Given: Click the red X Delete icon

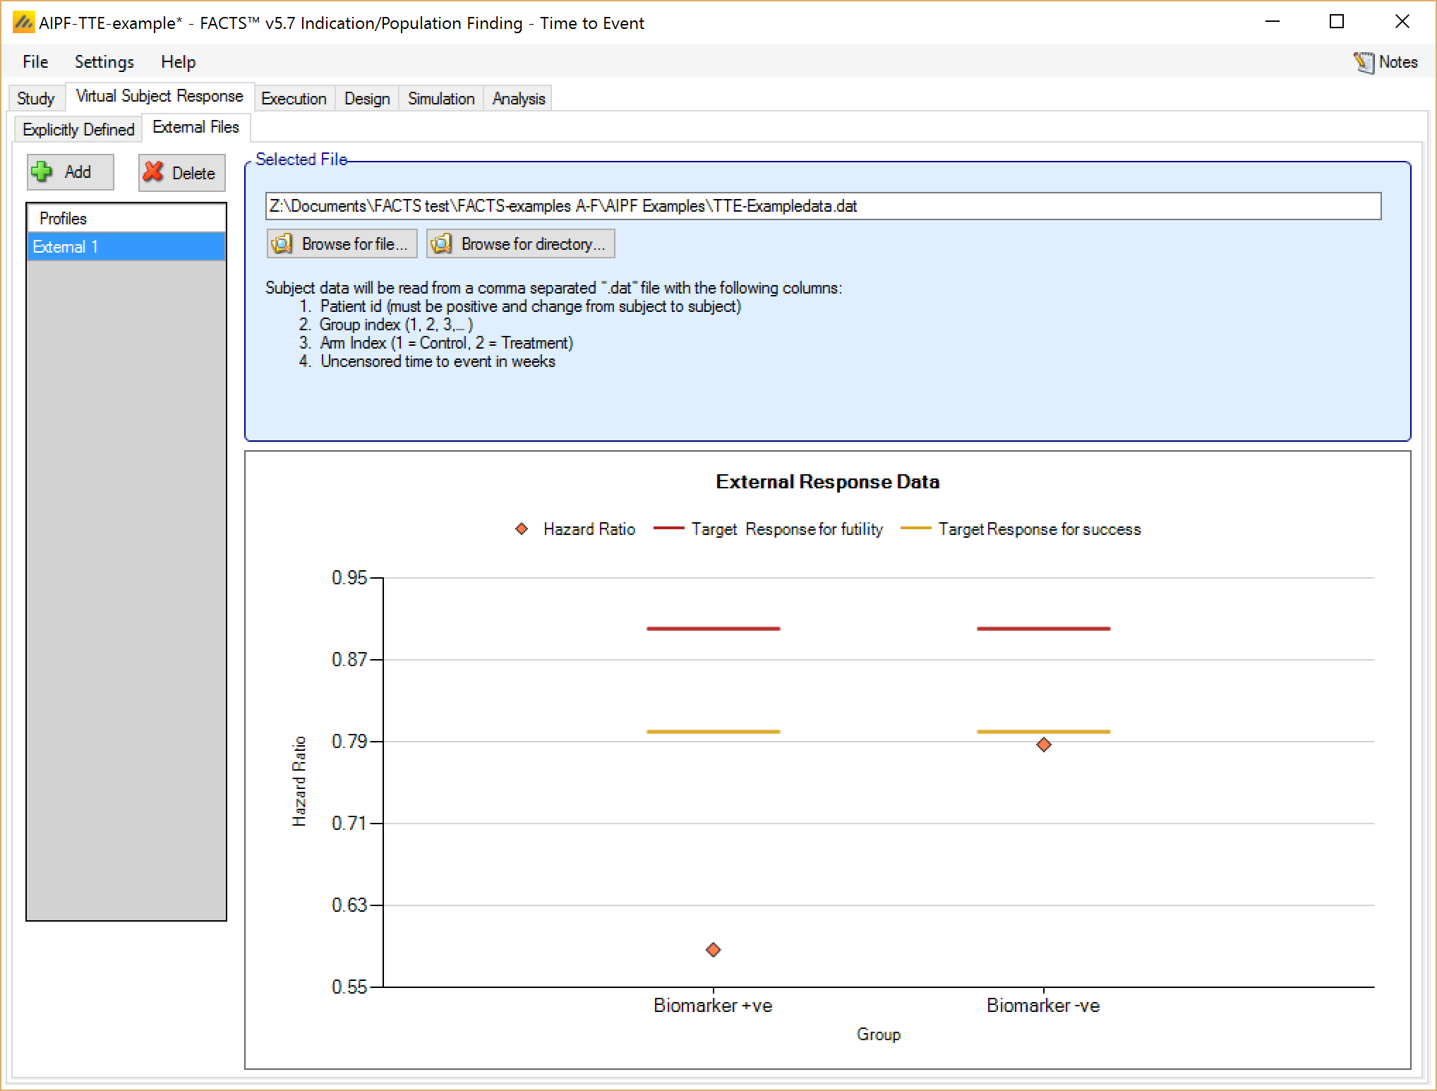Looking at the screenshot, I should pos(153,173).
